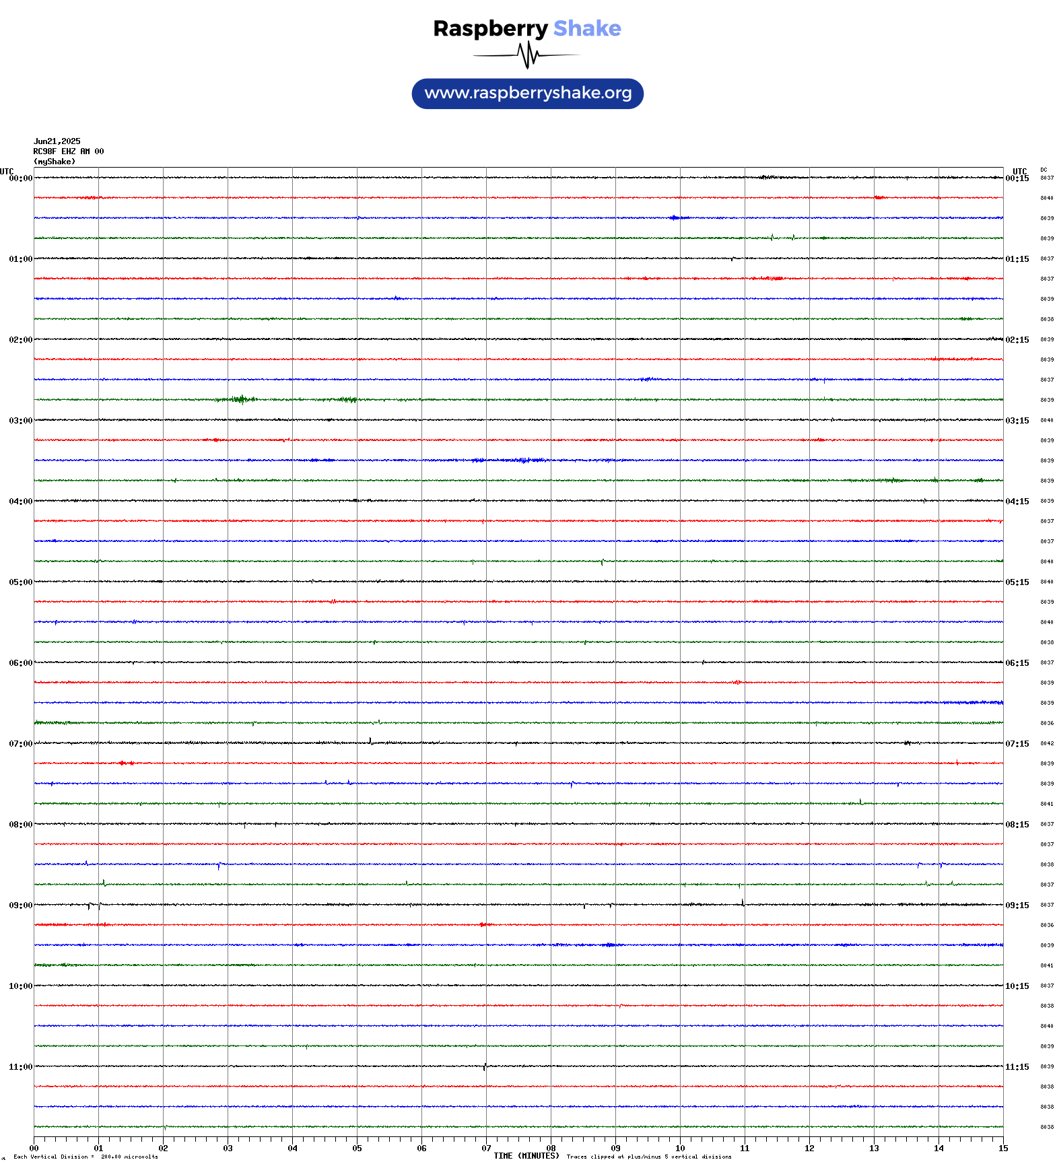Select the 07:00 UTC hour label

(20, 744)
